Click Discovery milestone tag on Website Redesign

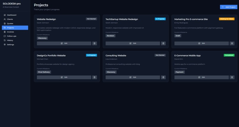(42, 38)
